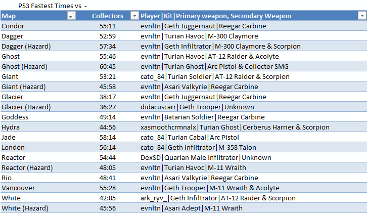Click the 'Vancouver' map cell

[x=38, y=188]
